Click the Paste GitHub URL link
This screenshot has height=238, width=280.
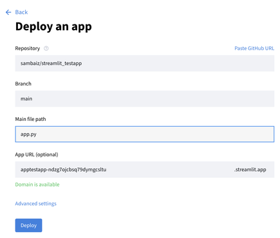[x=254, y=48]
